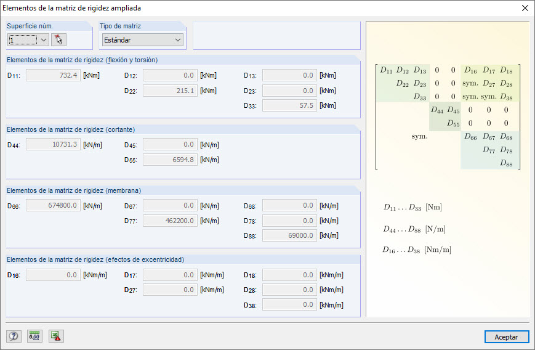Focus the D44 field showing 10731.3
This screenshot has width=535, height=350.
pyautogui.click(x=53, y=145)
